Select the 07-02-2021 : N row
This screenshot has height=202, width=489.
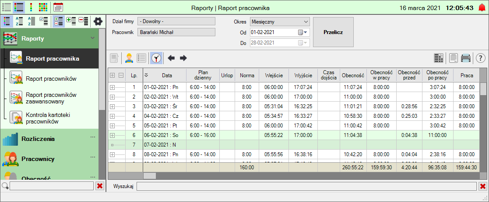[294, 145]
